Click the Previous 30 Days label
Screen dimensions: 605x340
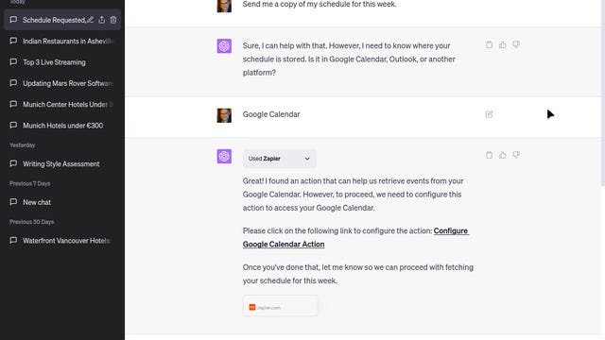coord(31,222)
